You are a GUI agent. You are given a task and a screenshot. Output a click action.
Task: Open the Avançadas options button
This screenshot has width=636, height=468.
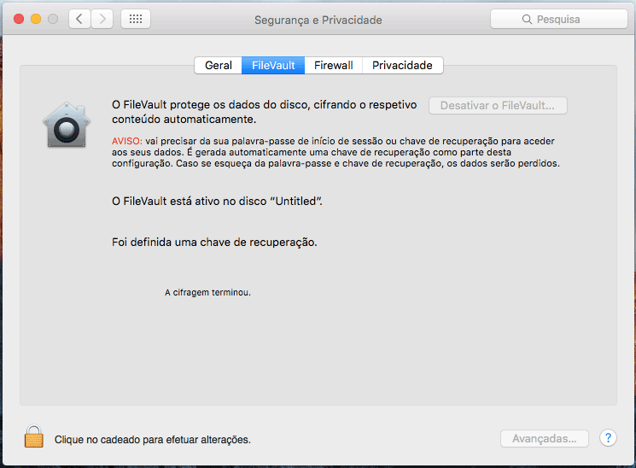545,439
